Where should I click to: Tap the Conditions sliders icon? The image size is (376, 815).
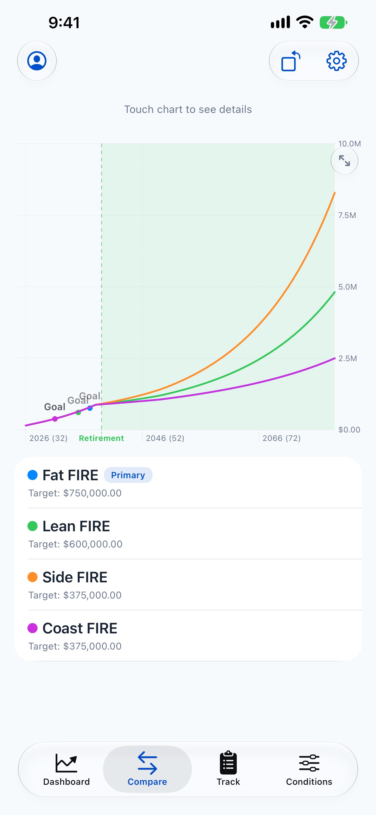[x=309, y=763]
